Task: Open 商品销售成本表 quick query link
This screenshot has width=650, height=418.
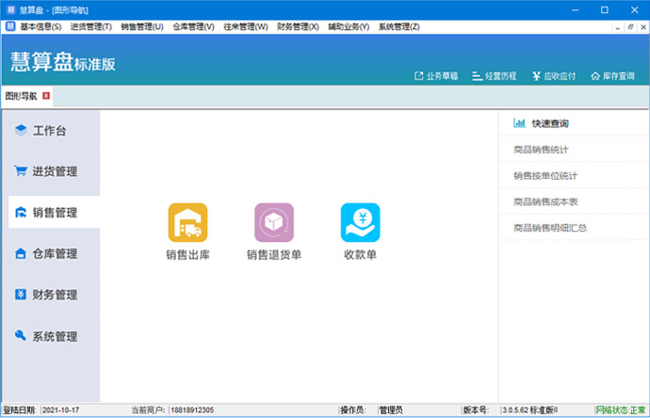Action: tap(545, 201)
